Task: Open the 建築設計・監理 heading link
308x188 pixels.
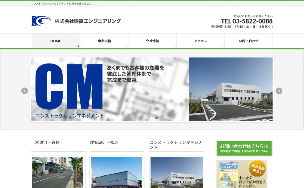Action: 104,143
